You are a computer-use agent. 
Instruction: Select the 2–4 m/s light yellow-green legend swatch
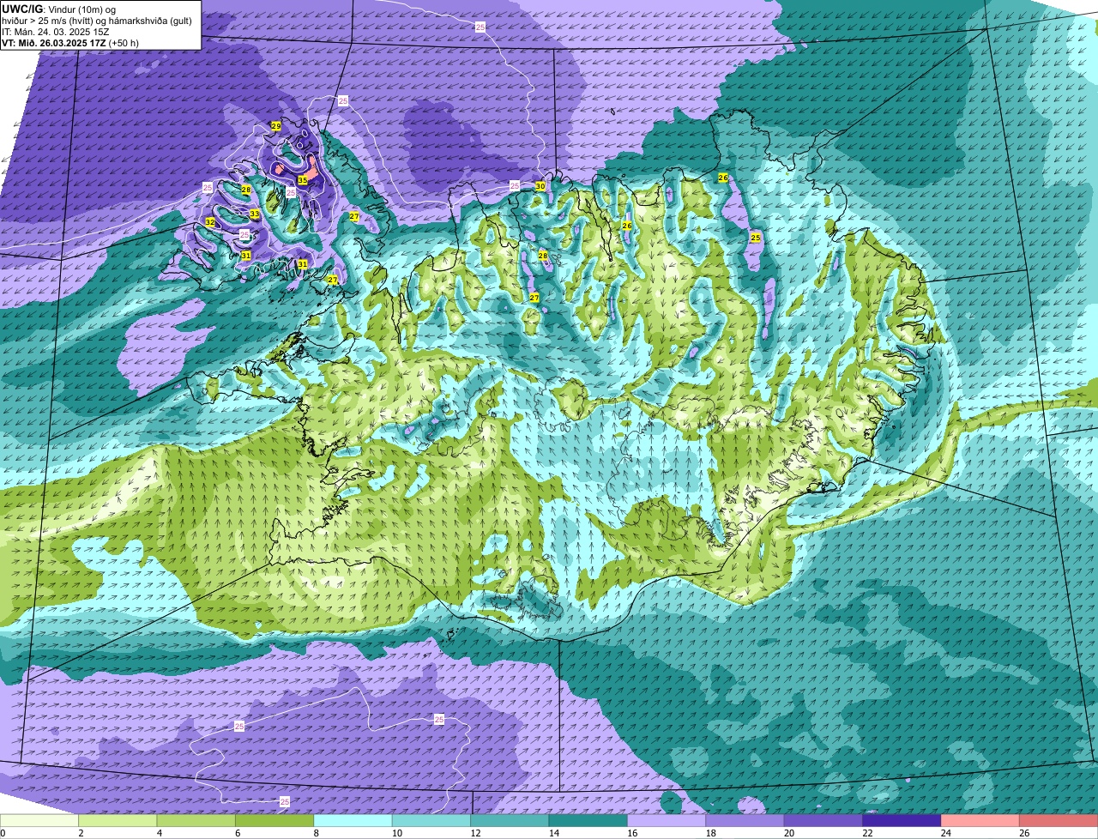click(x=118, y=820)
